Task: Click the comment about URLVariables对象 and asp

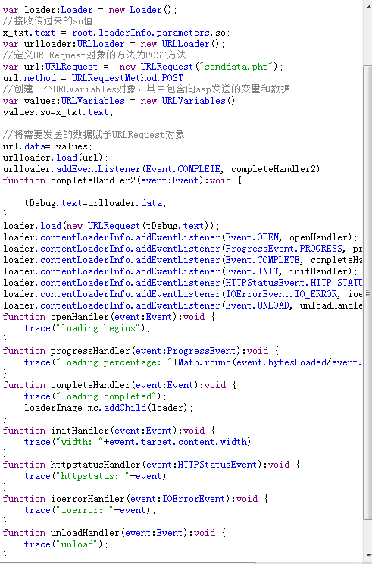Action: click(146, 89)
